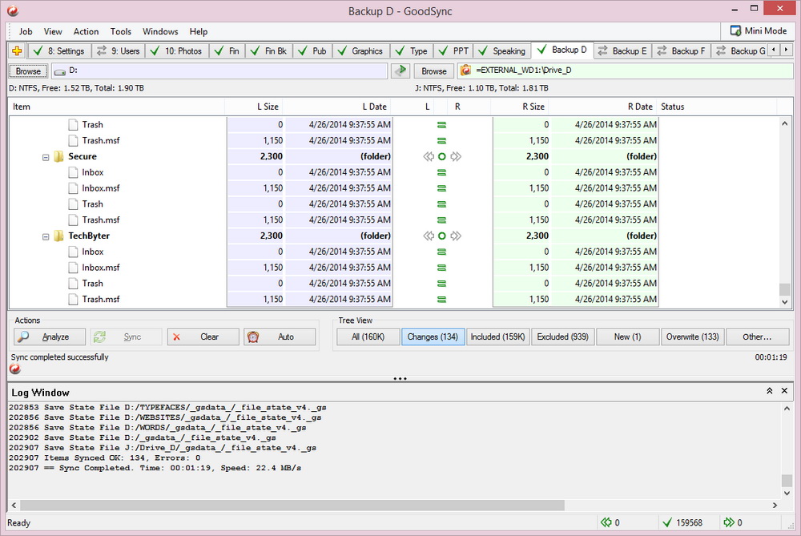Switch to the 8: Settings job tab
Image resolution: width=801 pixels, height=536 pixels.
[x=58, y=51]
